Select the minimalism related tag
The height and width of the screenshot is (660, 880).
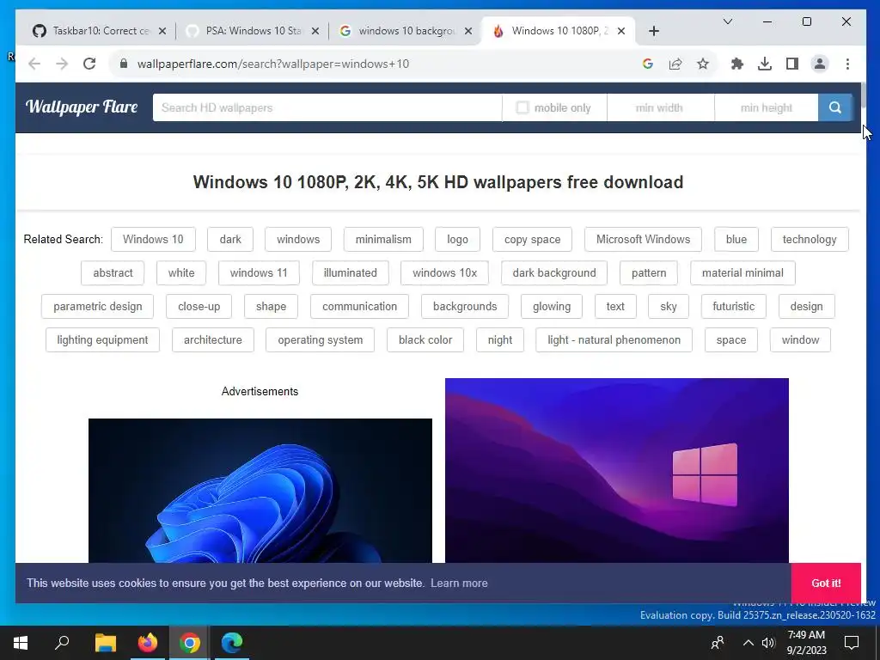pos(383,239)
